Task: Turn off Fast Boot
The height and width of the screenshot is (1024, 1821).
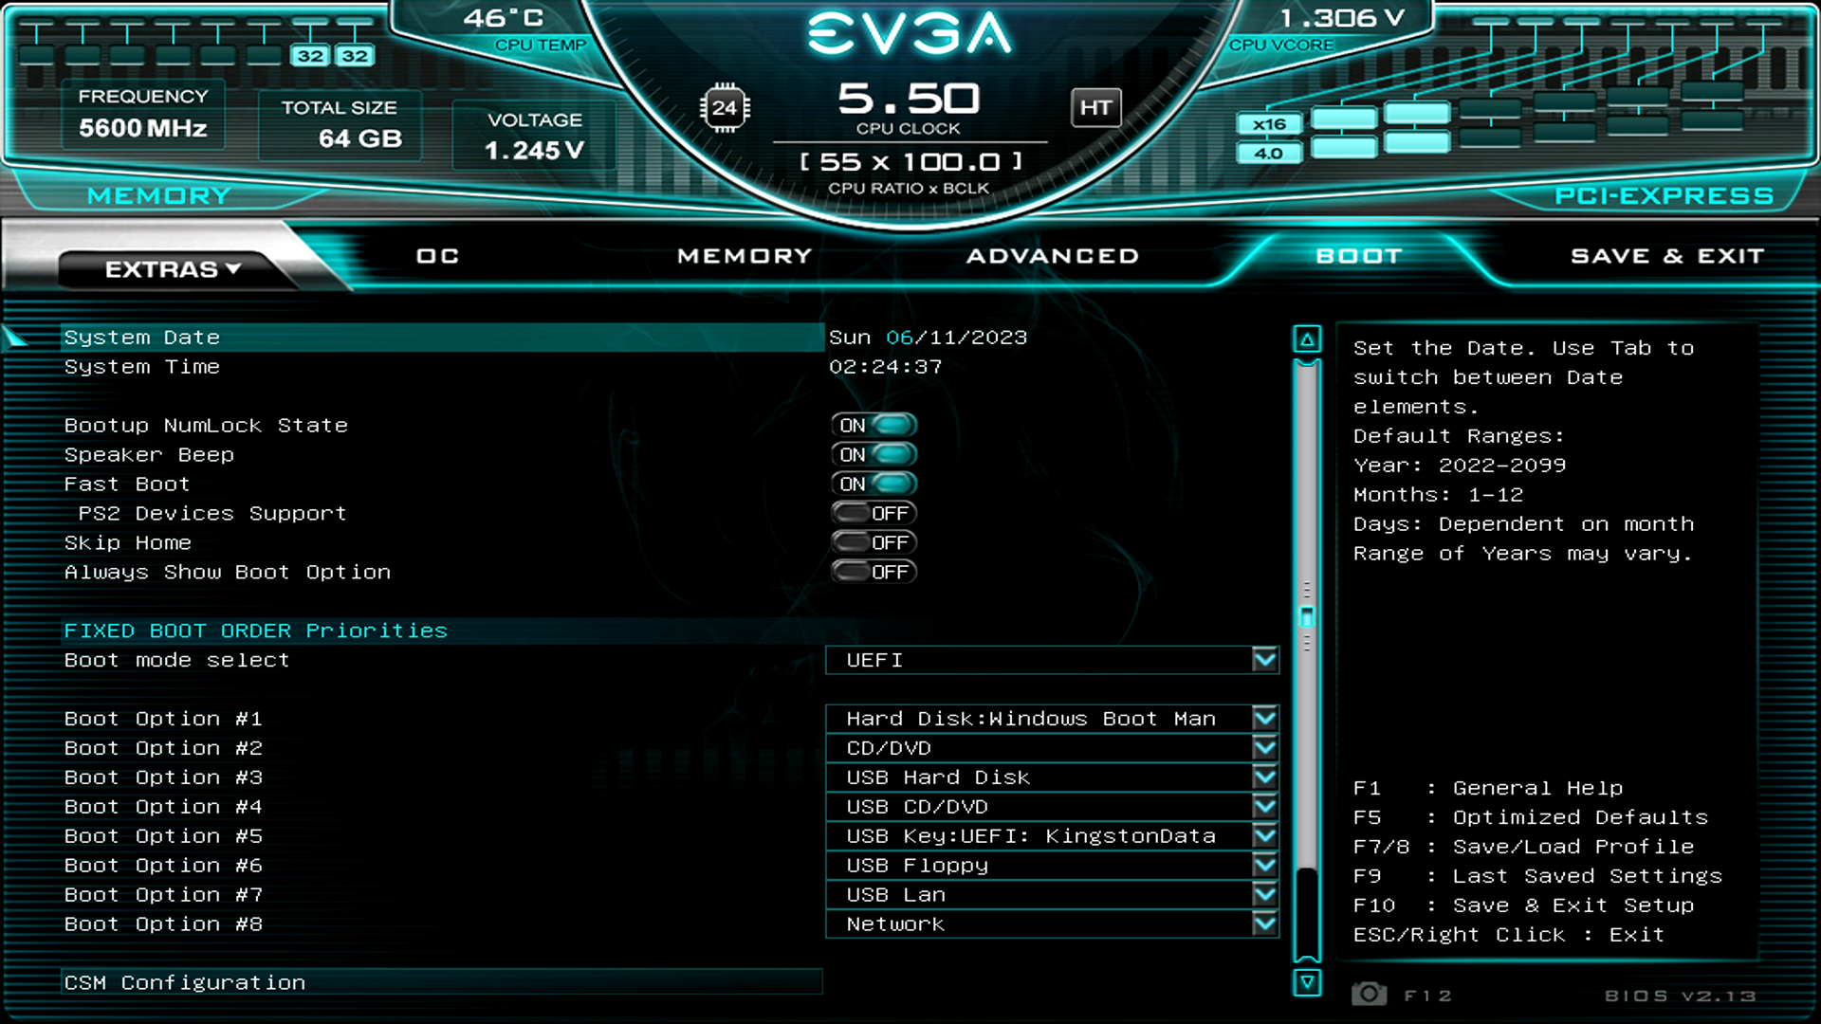Action: click(873, 484)
